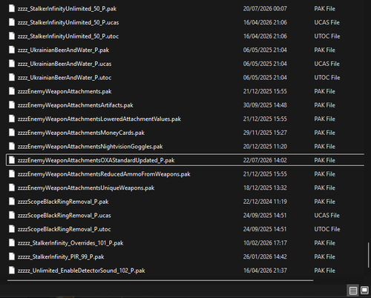Click icon of zzzzEnemyWeaponAttachmentsMoneyCards.pak
The image size is (371, 298).
coord(12,133)
